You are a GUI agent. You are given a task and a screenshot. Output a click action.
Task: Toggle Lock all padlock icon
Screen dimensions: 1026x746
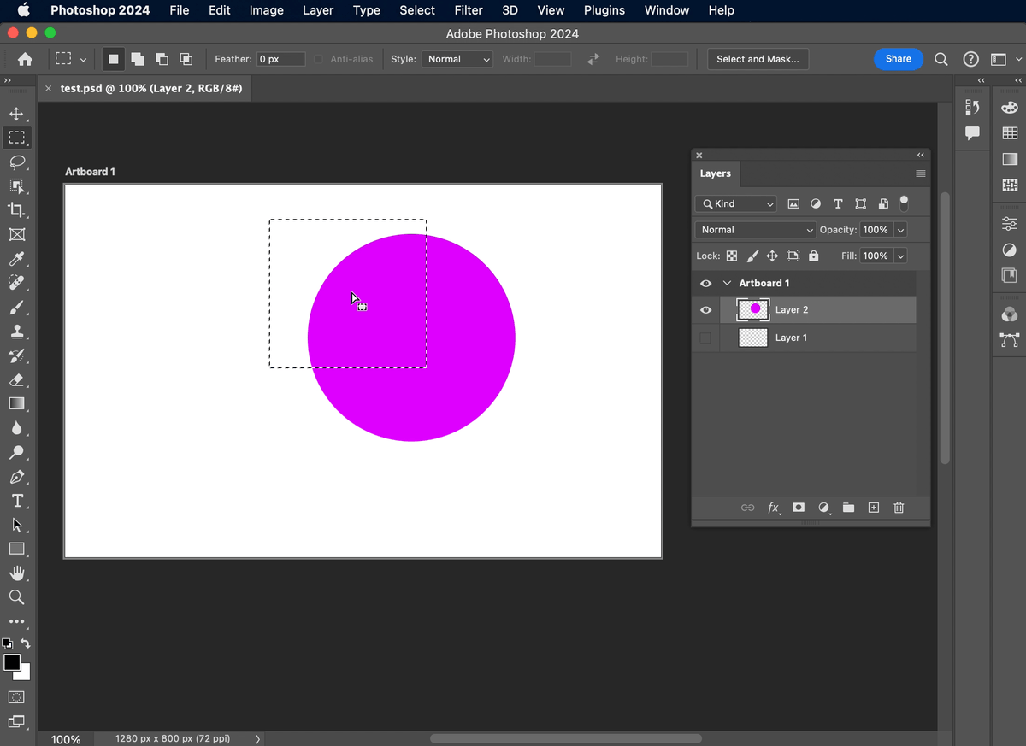(813, 256)
